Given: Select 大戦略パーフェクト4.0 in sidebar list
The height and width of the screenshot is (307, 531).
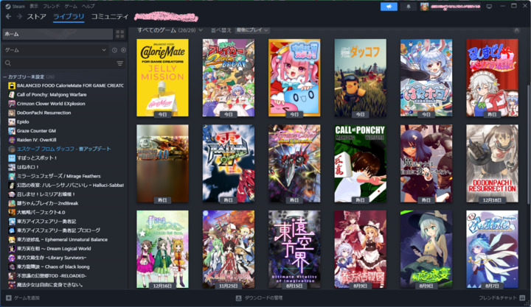Looking at the screenshot, I should coord(37,212).
